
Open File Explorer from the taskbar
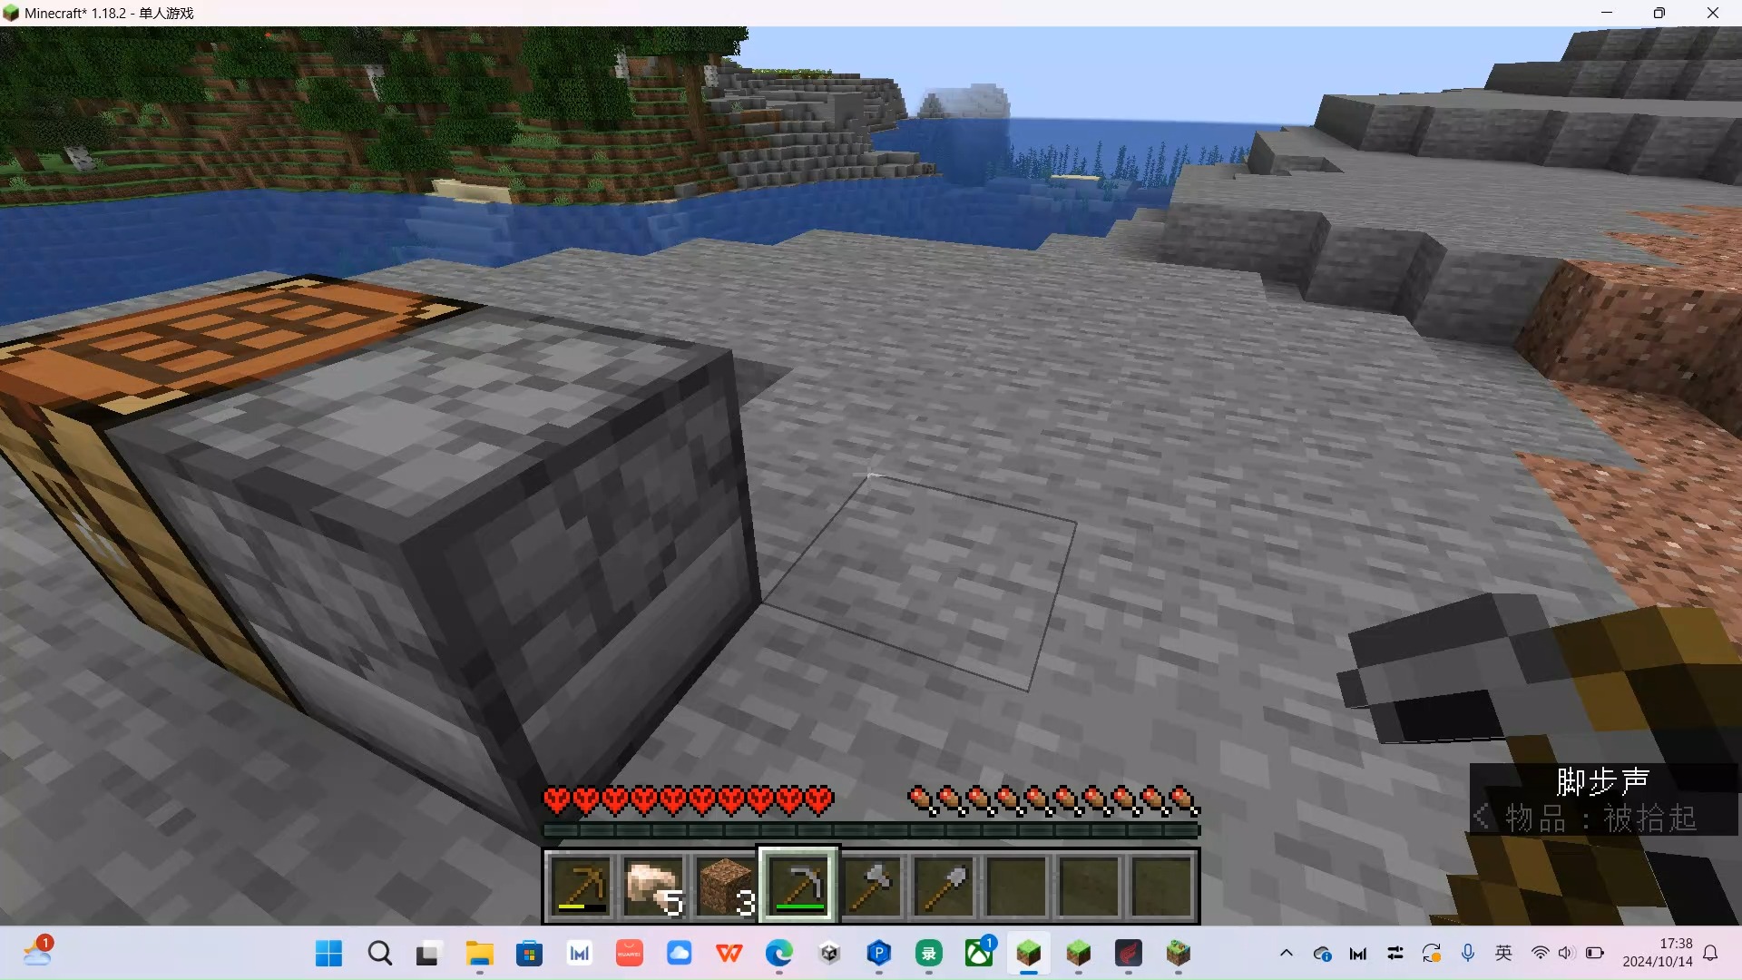479,954
